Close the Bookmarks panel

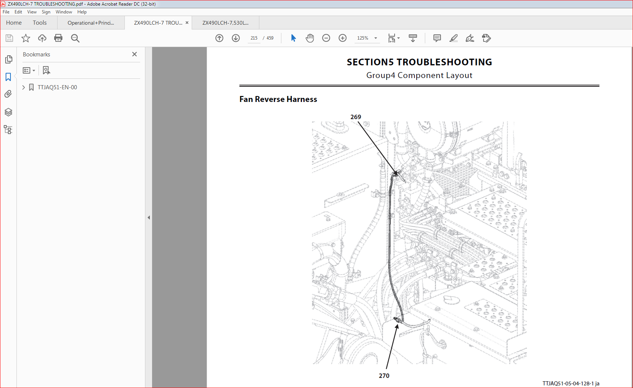coord(135,55)
